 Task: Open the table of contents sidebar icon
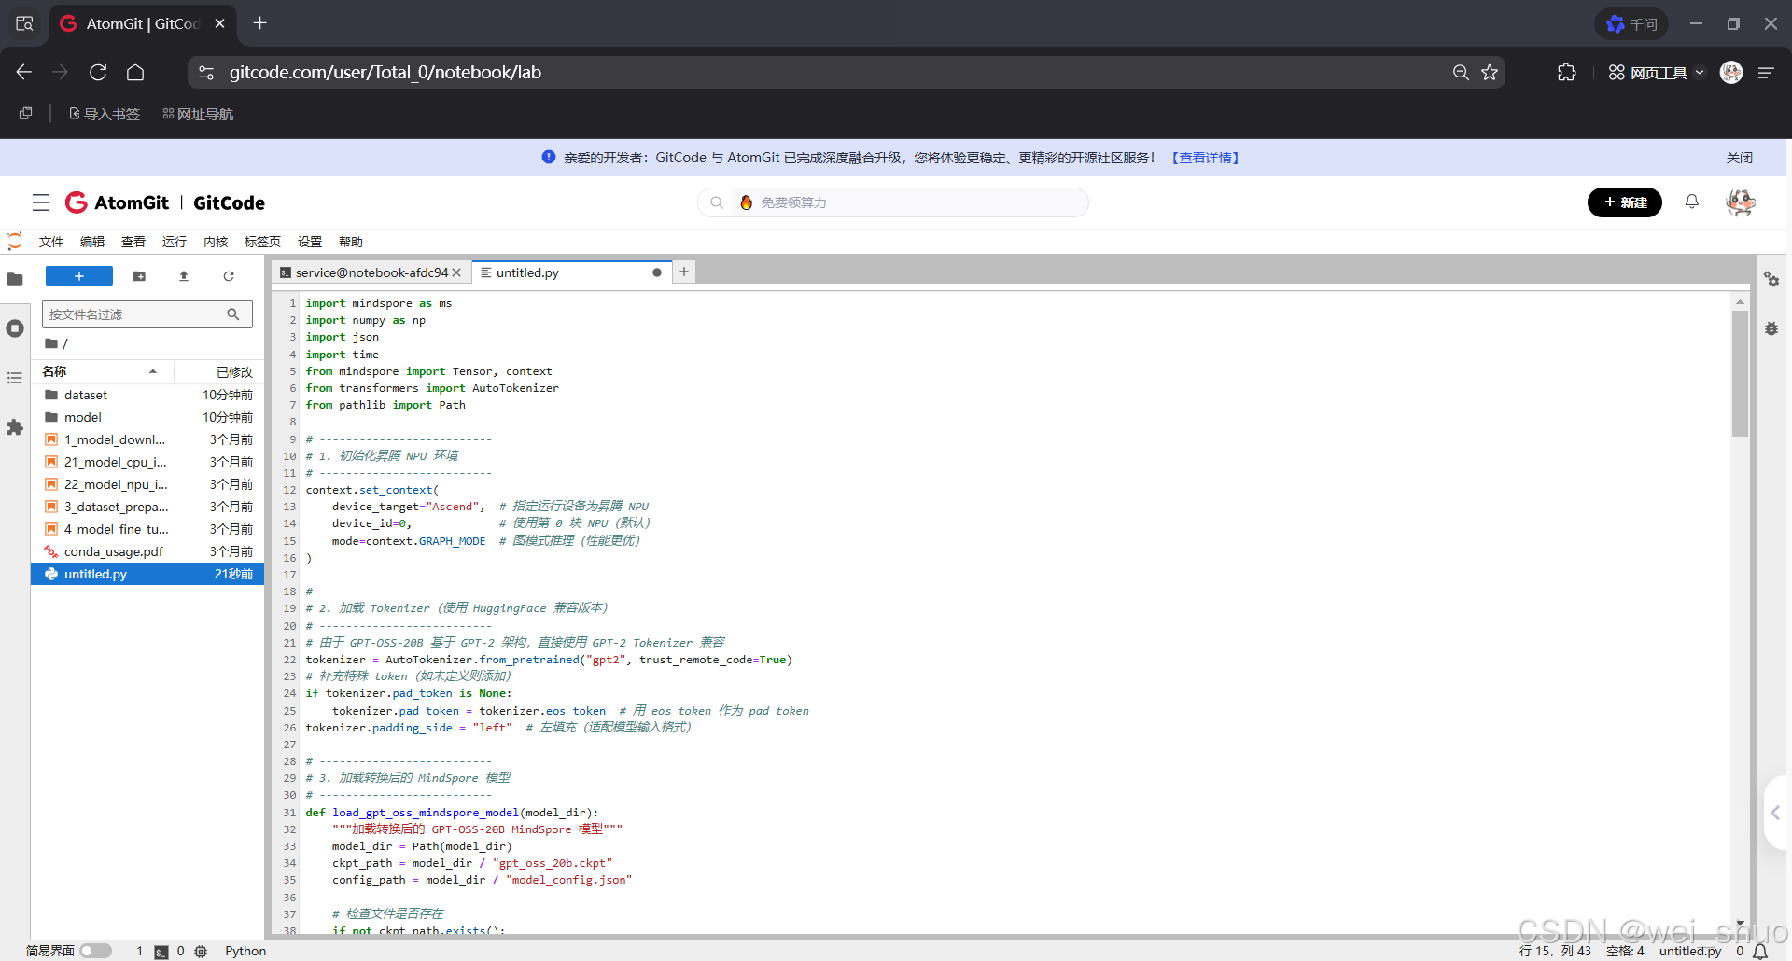[15, 378]
